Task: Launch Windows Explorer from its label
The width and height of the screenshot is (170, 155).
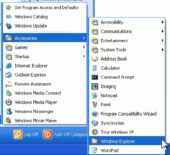Action: coord(118,141)
